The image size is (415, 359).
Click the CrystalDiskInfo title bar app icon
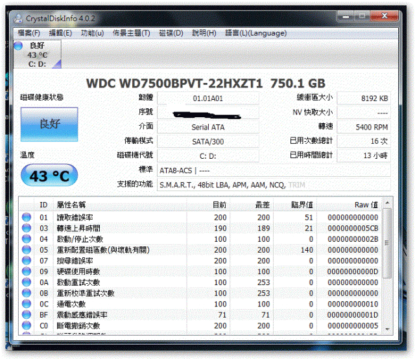(19, 18)
